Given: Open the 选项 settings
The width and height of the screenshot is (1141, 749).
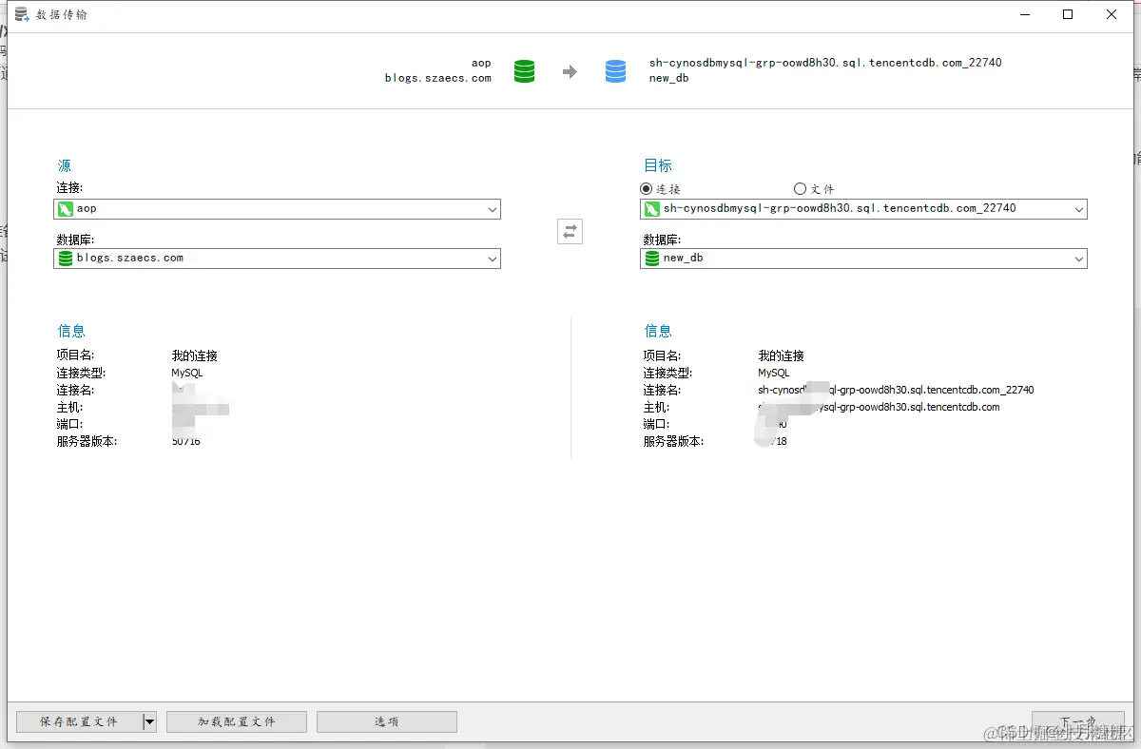Looking at the screenshot, I should (386, 721).
